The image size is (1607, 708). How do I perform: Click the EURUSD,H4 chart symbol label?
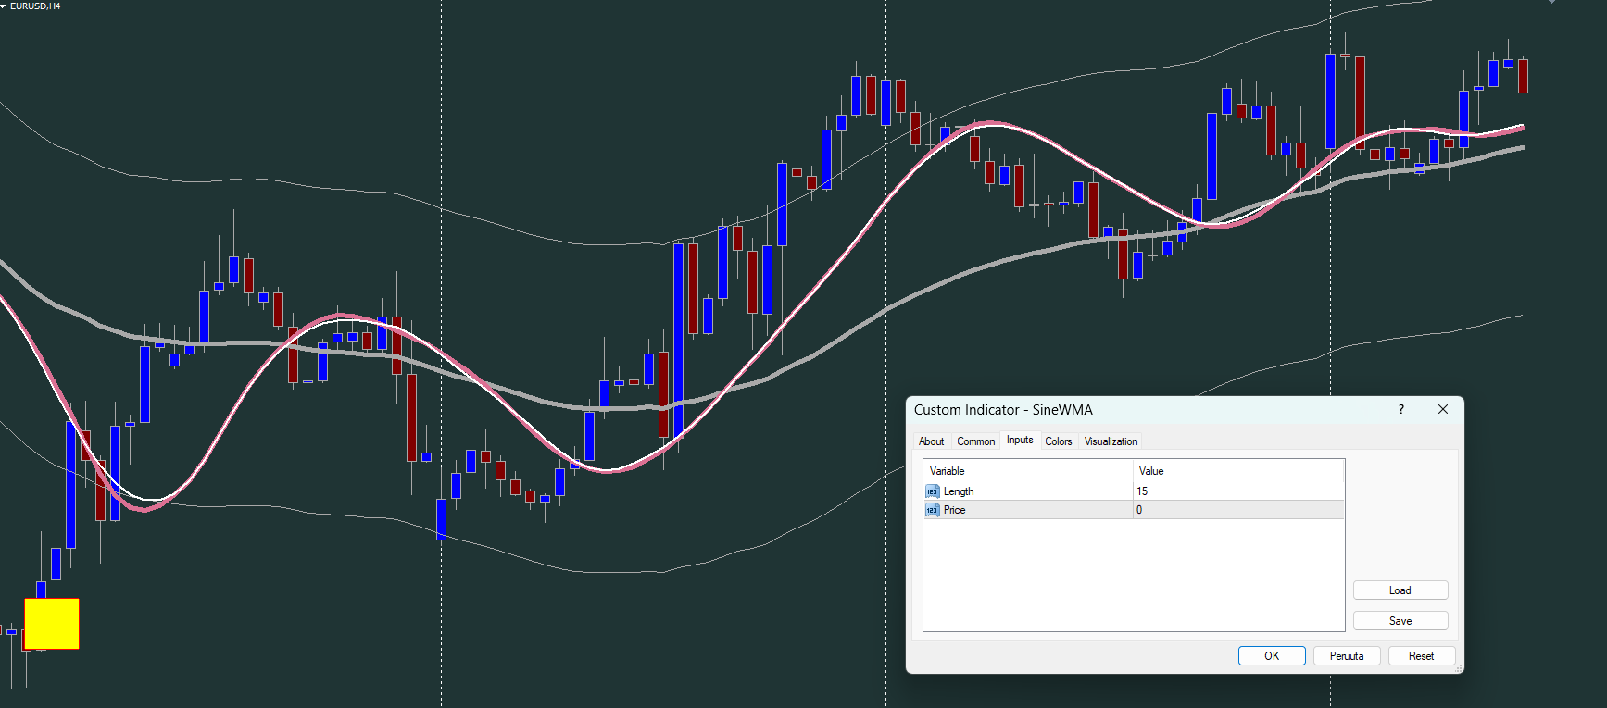pos(35,6)
